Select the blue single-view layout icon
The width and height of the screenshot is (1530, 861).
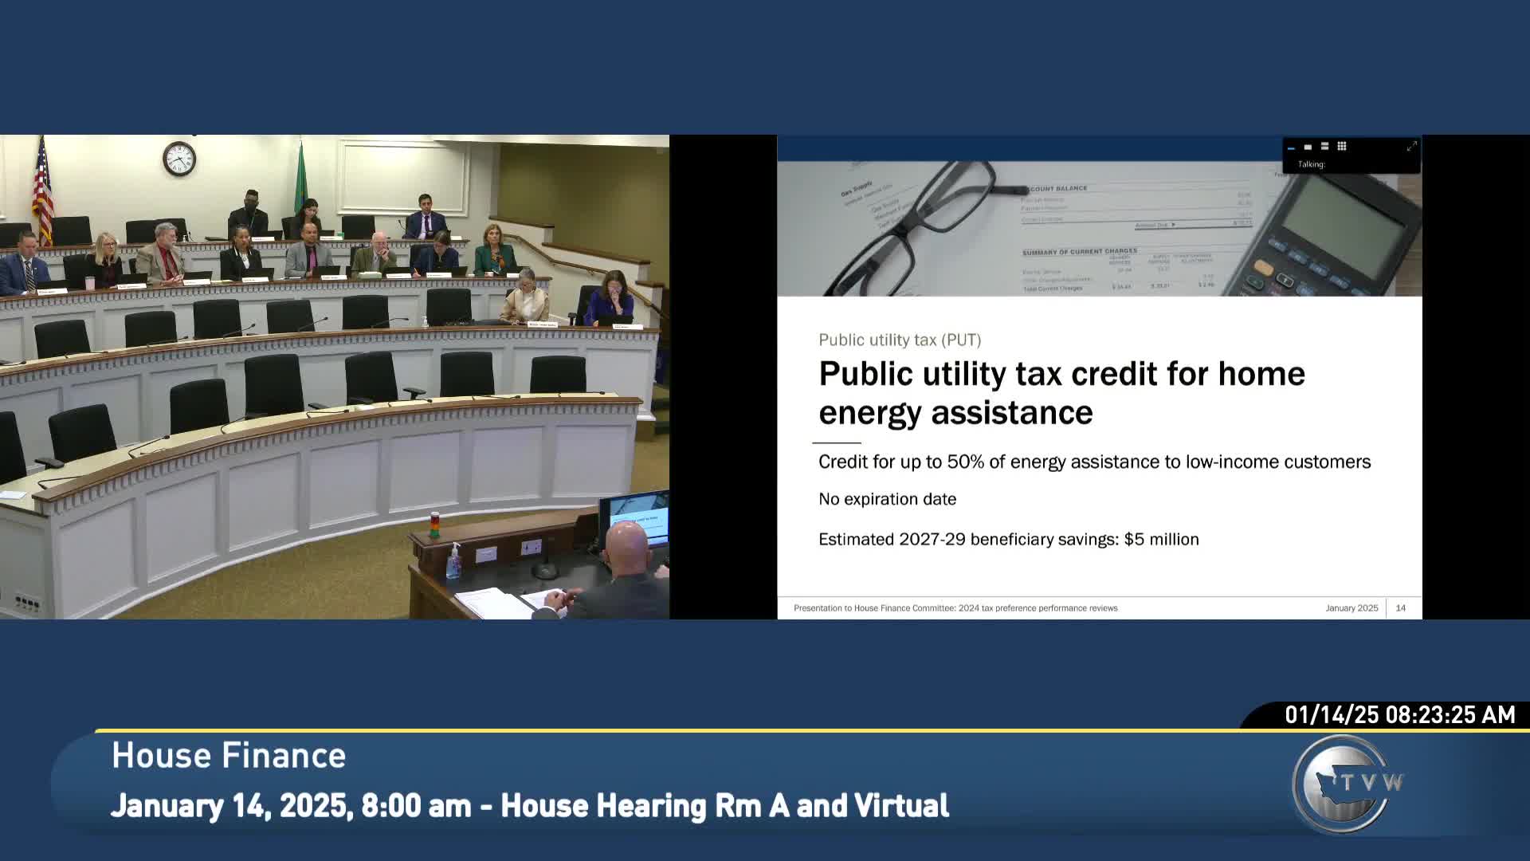point(1292,147)
